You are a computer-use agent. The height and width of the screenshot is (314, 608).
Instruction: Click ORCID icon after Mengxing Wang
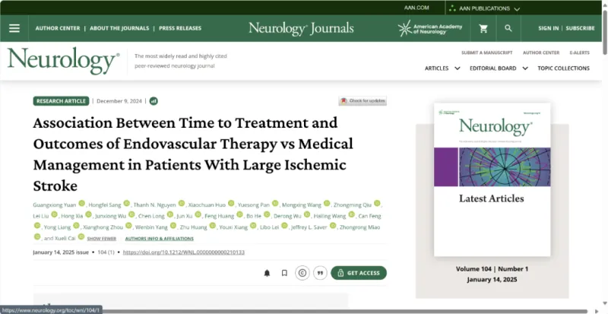(x=327, y=204)
